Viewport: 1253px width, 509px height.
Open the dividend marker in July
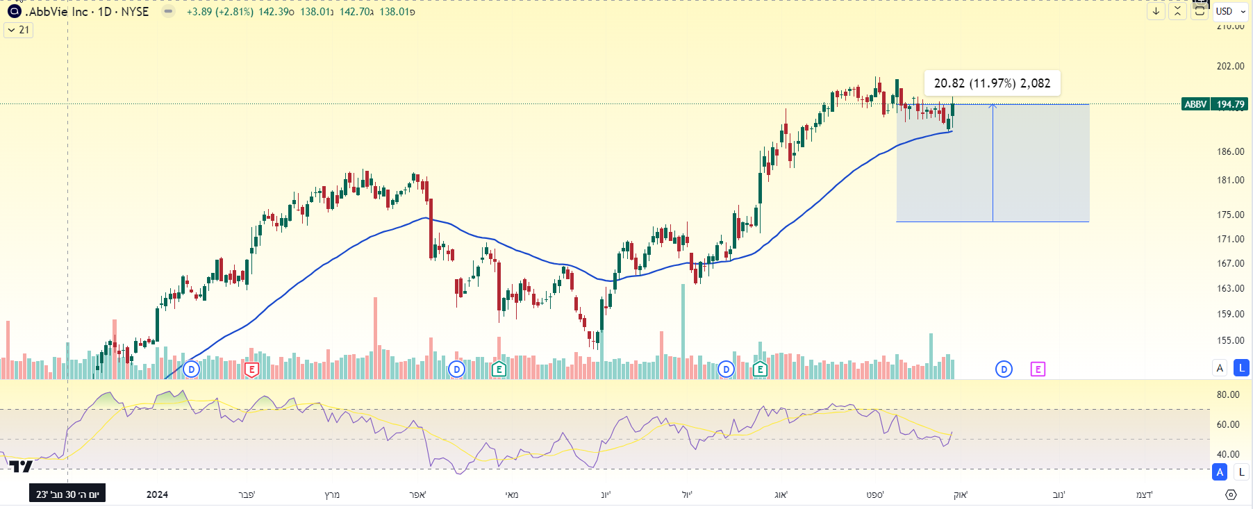(x=726, y=369)
